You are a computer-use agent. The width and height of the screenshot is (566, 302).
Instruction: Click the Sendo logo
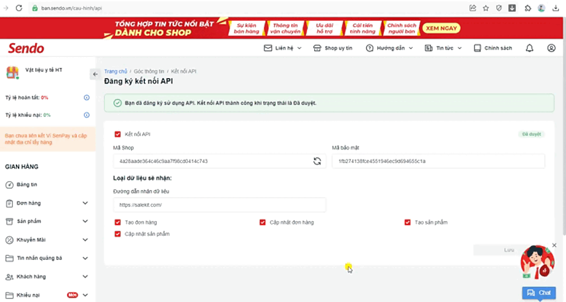click(x=26, y=48)
